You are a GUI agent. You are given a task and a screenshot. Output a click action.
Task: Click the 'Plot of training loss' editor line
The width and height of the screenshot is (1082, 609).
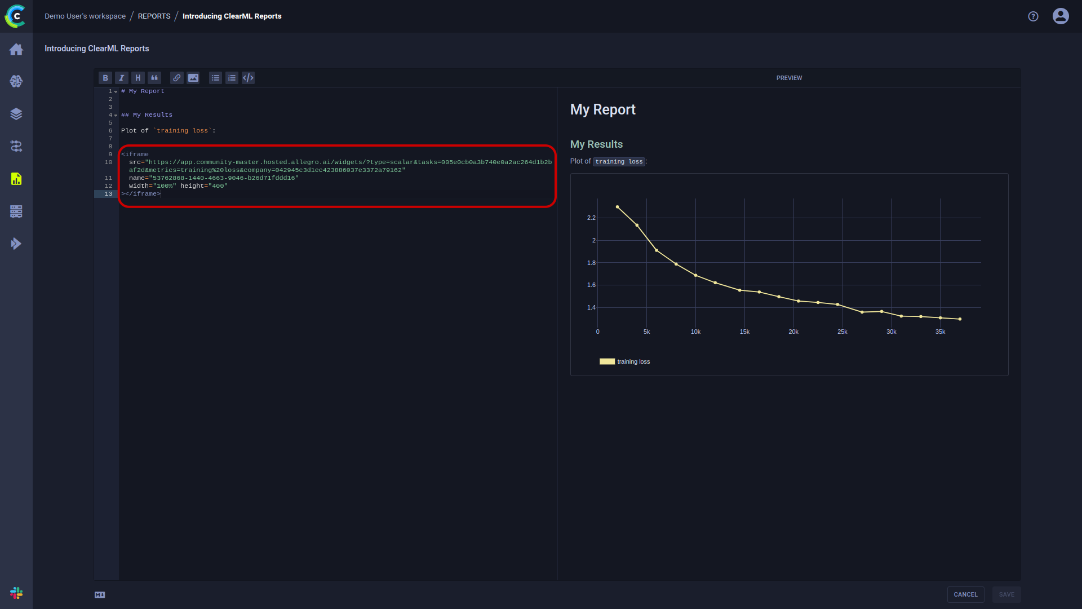tap(168, 131)
